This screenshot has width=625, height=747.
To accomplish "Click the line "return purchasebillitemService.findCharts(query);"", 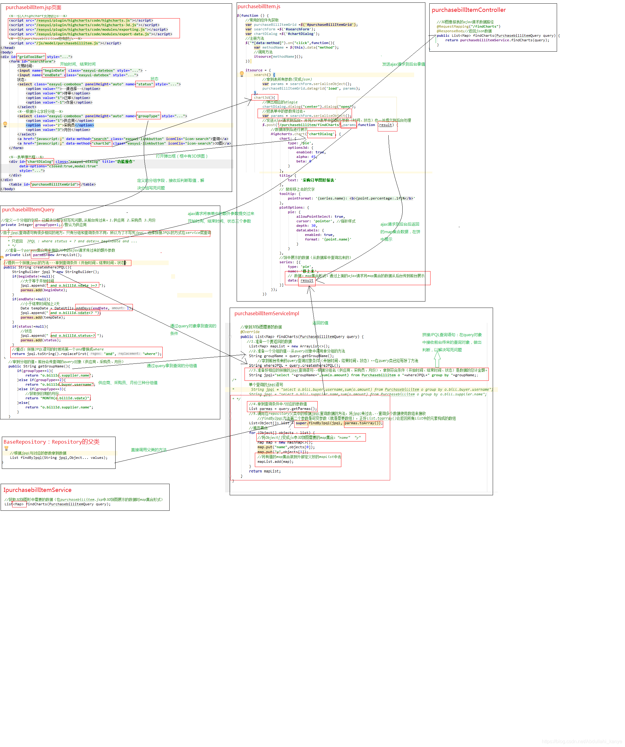I will click(x=497, y=40).
